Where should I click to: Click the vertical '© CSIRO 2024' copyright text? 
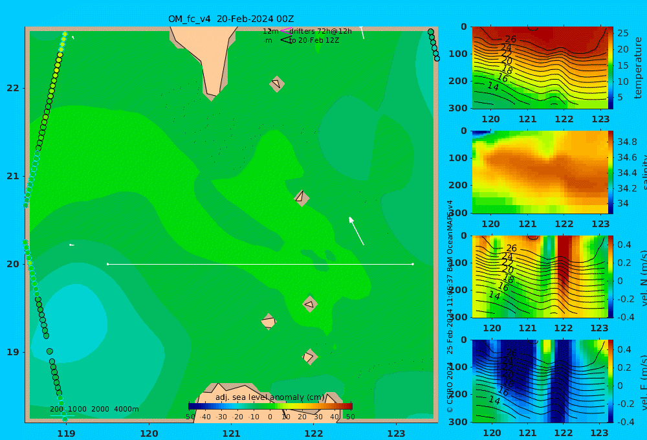(450, 387)
